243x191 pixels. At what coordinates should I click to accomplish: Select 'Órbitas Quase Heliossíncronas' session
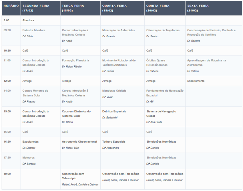[x=157, y=63]
